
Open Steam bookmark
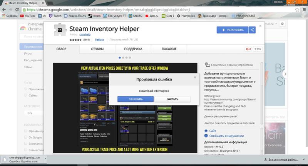pos(94,16)
